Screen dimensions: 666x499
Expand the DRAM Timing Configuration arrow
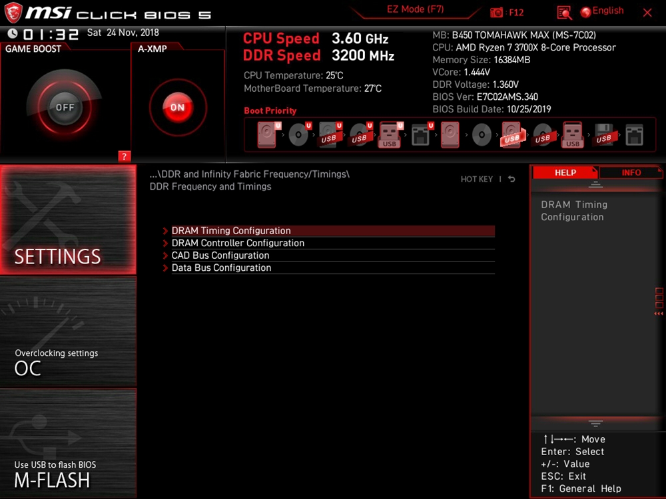point(165,231)
